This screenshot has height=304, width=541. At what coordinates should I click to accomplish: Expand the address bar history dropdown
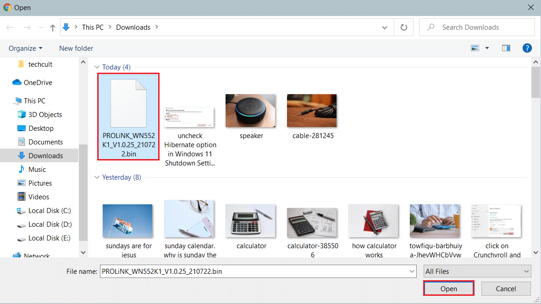pos(384,27)
